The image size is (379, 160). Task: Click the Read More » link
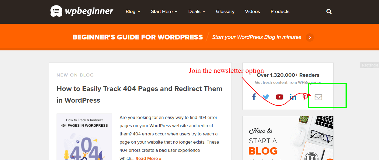click(x=148, y=158)
